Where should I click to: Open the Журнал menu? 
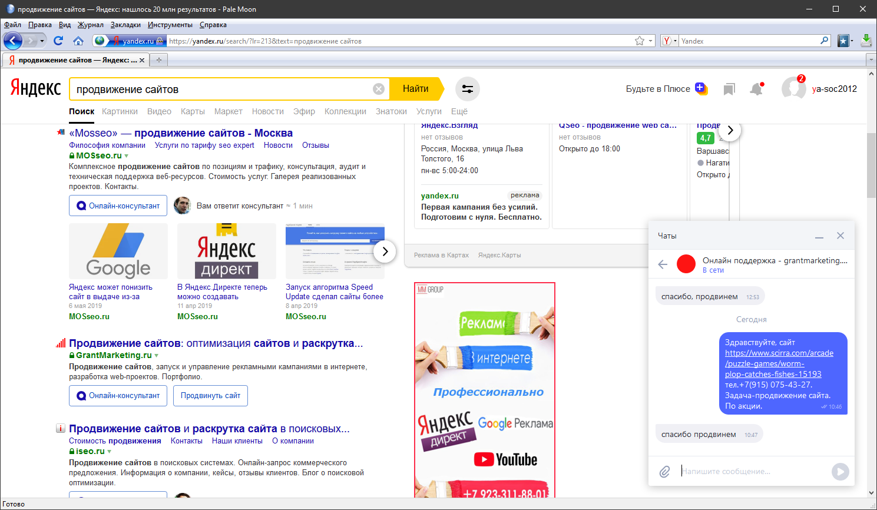(91, 25)
